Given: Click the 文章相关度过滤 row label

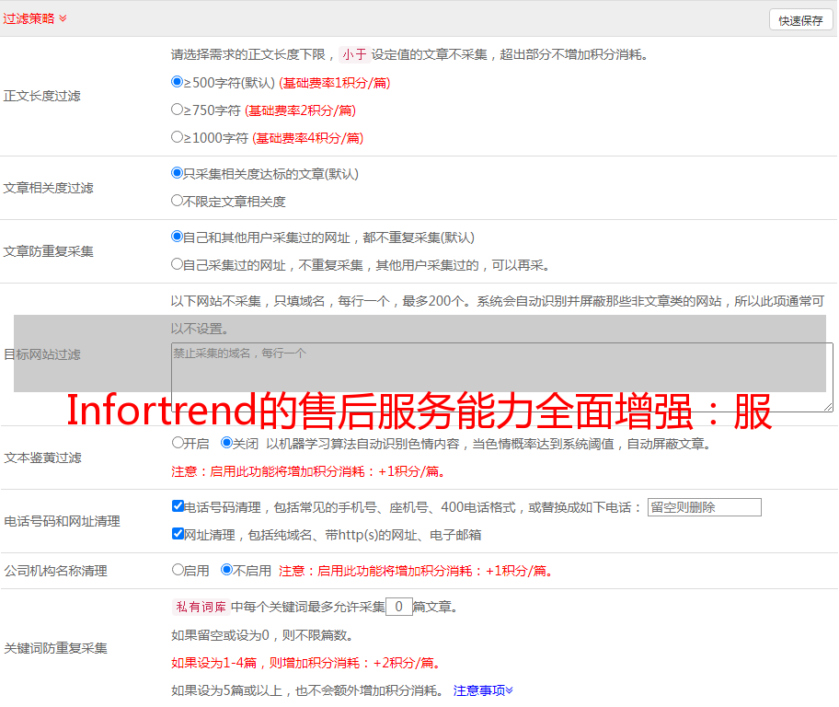Looking at the screenshot, I should 49,188.
